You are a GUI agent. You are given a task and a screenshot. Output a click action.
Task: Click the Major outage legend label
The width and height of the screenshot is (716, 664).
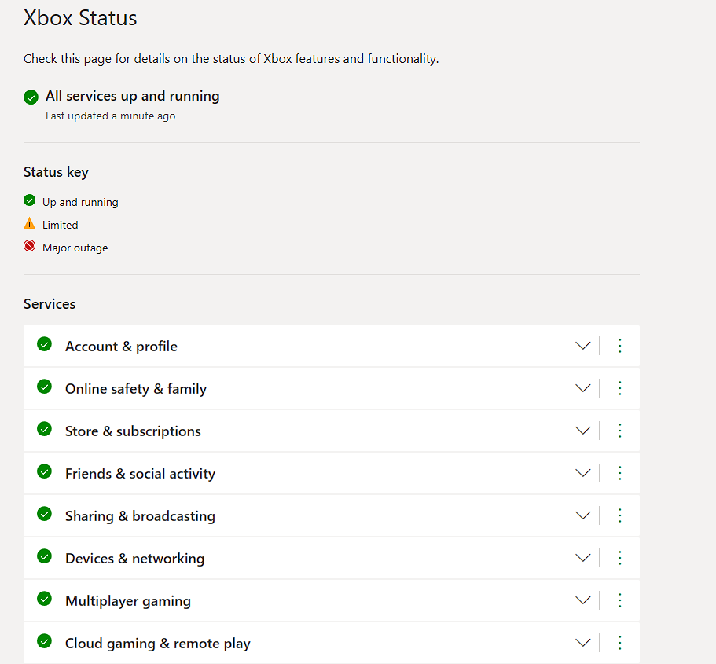coord(75,248)
